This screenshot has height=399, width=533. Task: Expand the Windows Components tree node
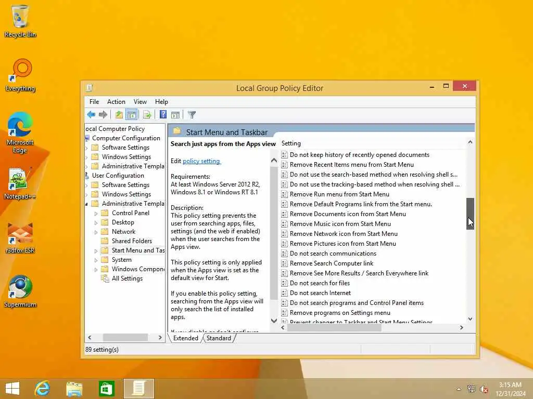tap(96, 270)
